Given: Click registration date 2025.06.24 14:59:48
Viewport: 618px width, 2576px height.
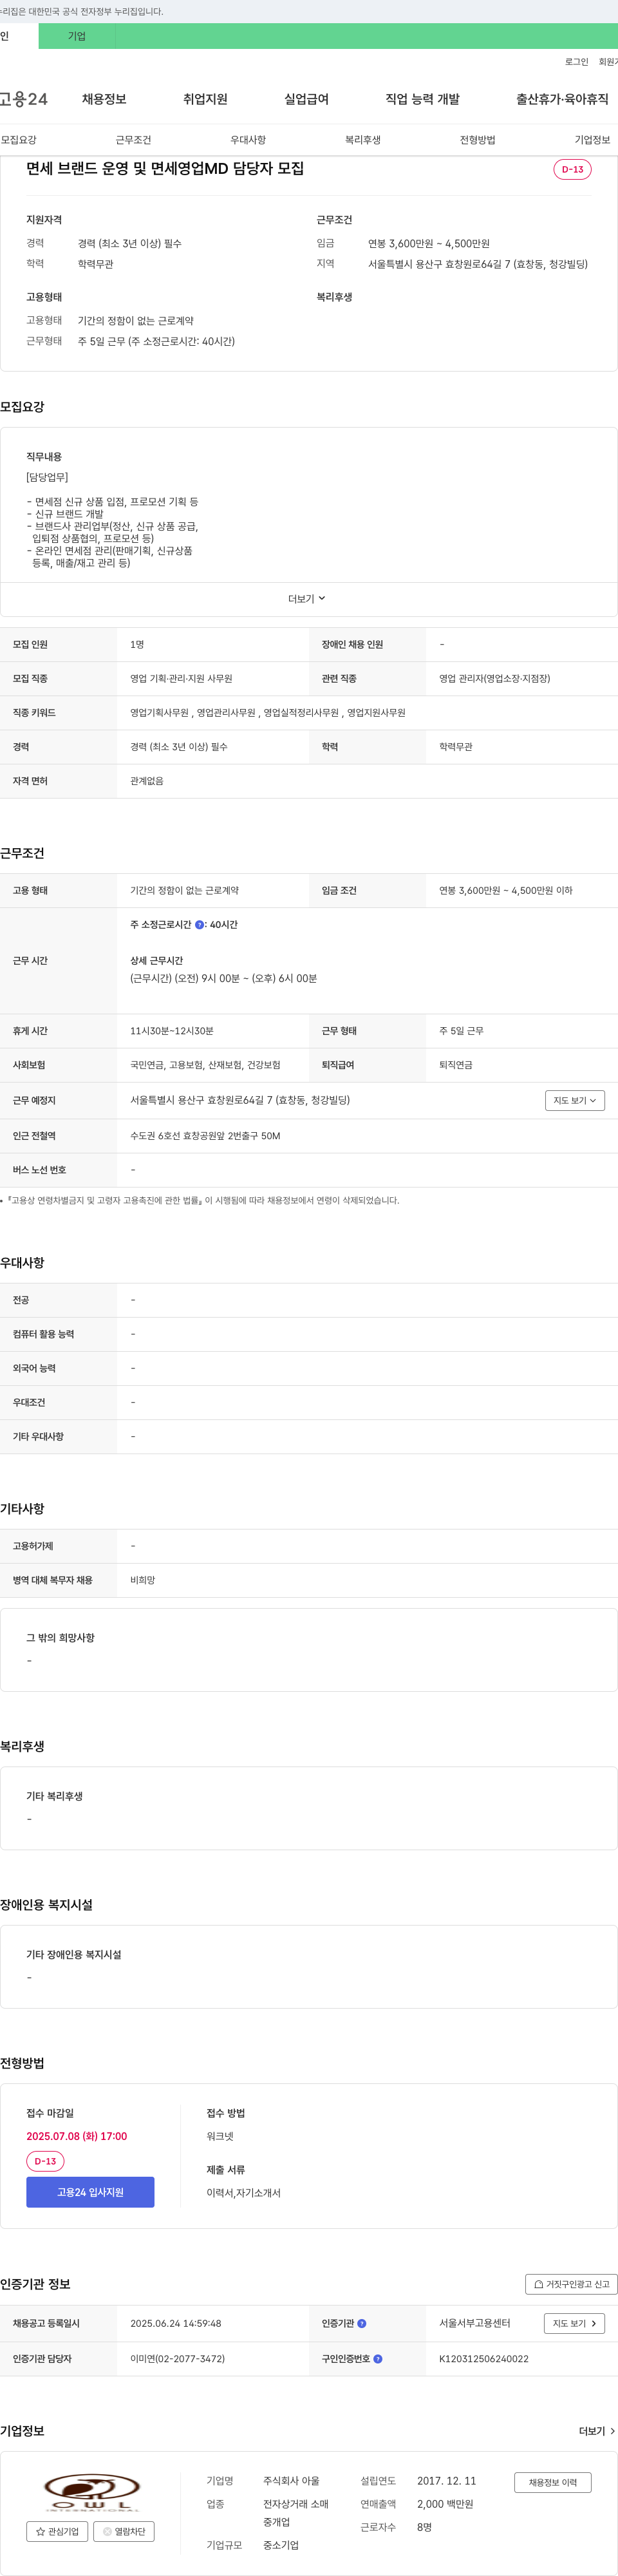Looking at the screenshot, I should 176,2323.
